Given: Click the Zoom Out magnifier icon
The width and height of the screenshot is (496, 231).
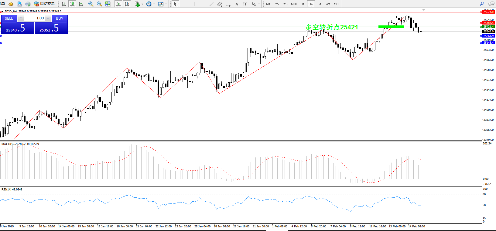Looking at the screenshot, I should [99, 4].
